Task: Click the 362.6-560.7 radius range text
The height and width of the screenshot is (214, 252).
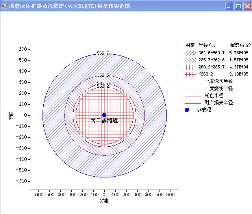Action: pos(211,53)
